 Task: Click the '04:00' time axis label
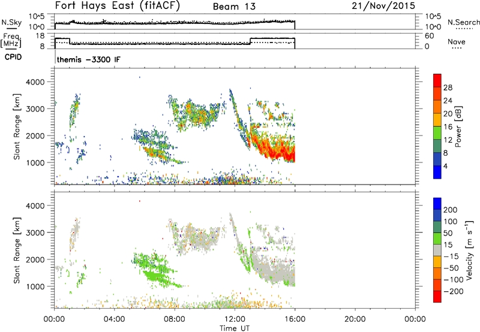click(x=114, y=319)
